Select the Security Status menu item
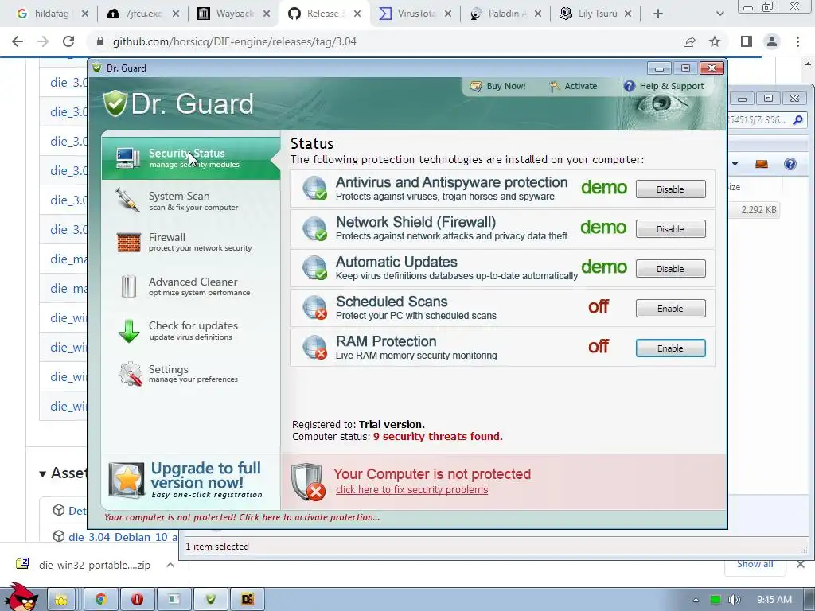 pos(191,158)
